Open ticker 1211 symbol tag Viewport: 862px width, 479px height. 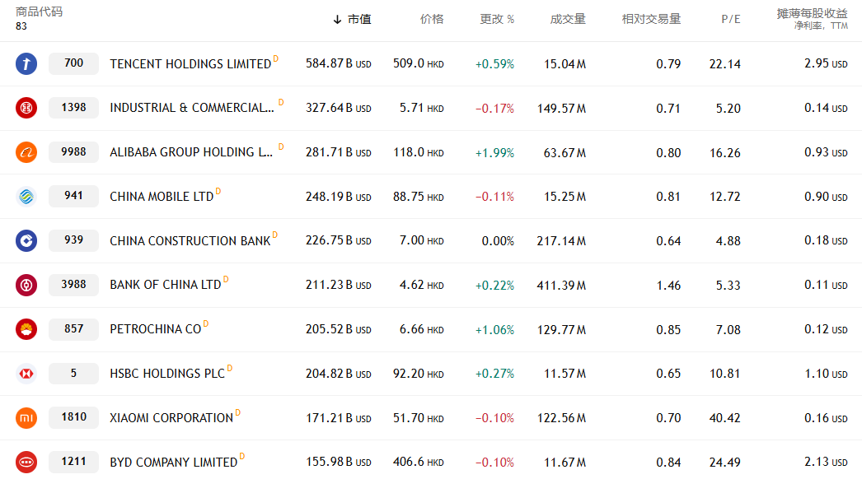coord(73,462)
